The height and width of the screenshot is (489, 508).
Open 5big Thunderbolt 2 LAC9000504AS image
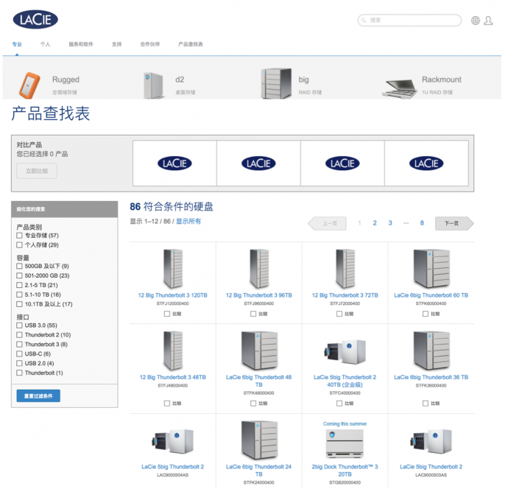[x=173, y=441]
